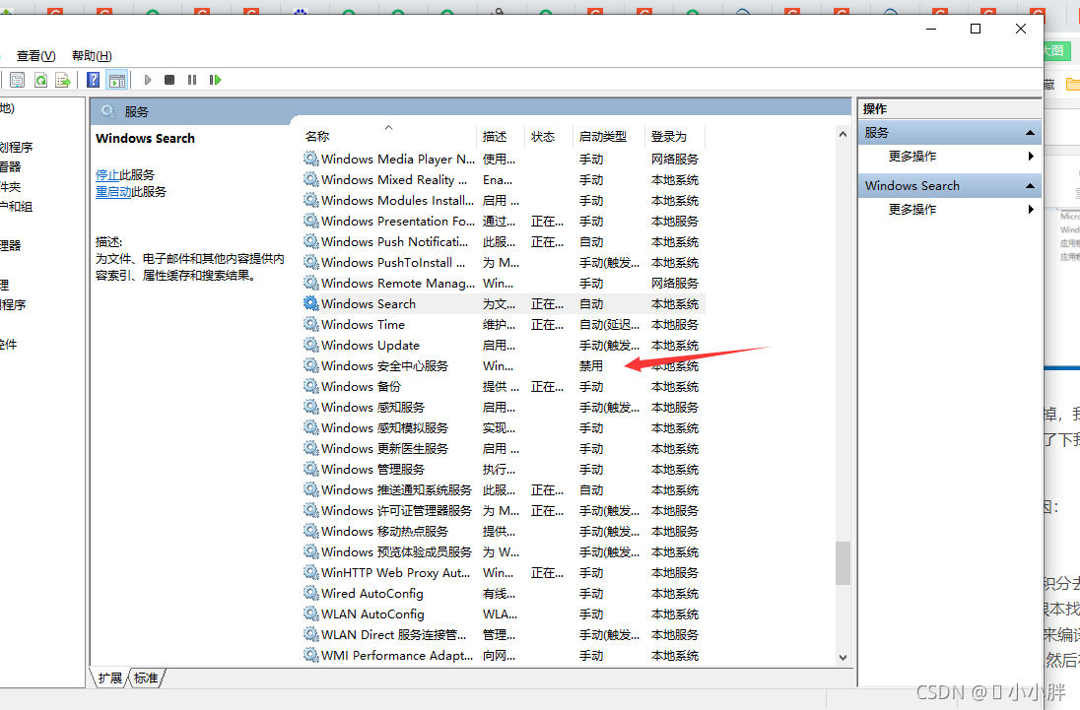
Task: Click the Export List toolbar icon
Action: pos(63,80)
